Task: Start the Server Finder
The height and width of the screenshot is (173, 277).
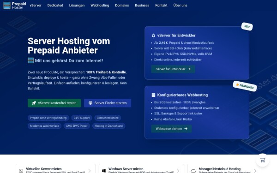Action: pos(108,103)
